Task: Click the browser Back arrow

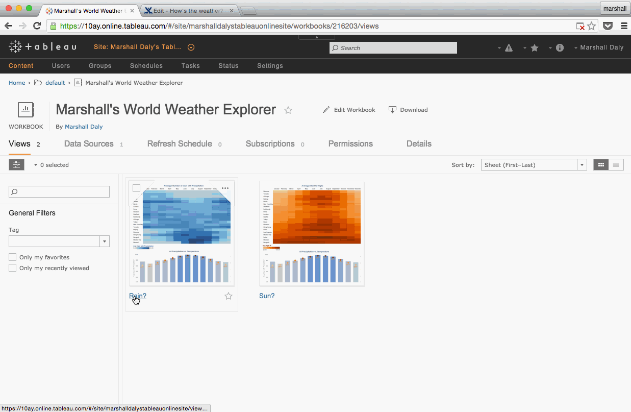Action: click(9, 26)
